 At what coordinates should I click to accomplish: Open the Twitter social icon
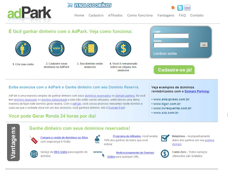tap(180, 8)
